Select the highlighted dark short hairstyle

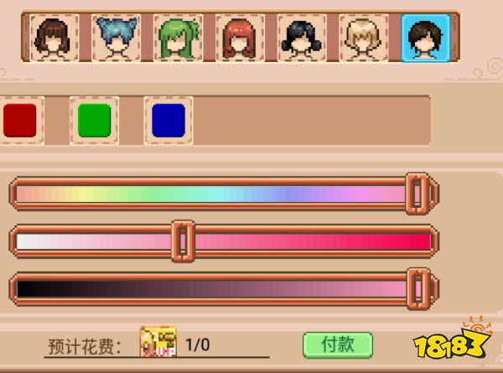[x=426, y=38]
